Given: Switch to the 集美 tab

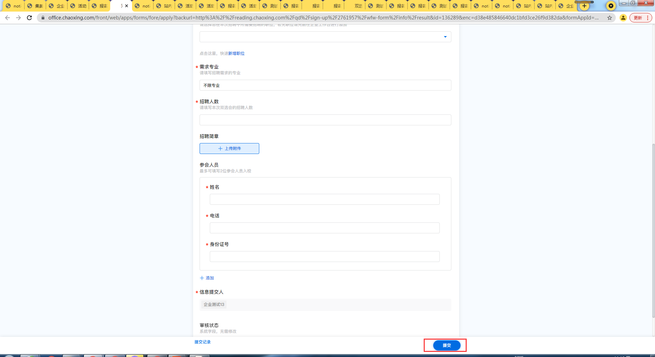Looking at the screenshot, I should tap(35, 6).
